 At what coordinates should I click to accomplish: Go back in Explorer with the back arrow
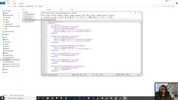click(2, 6)
